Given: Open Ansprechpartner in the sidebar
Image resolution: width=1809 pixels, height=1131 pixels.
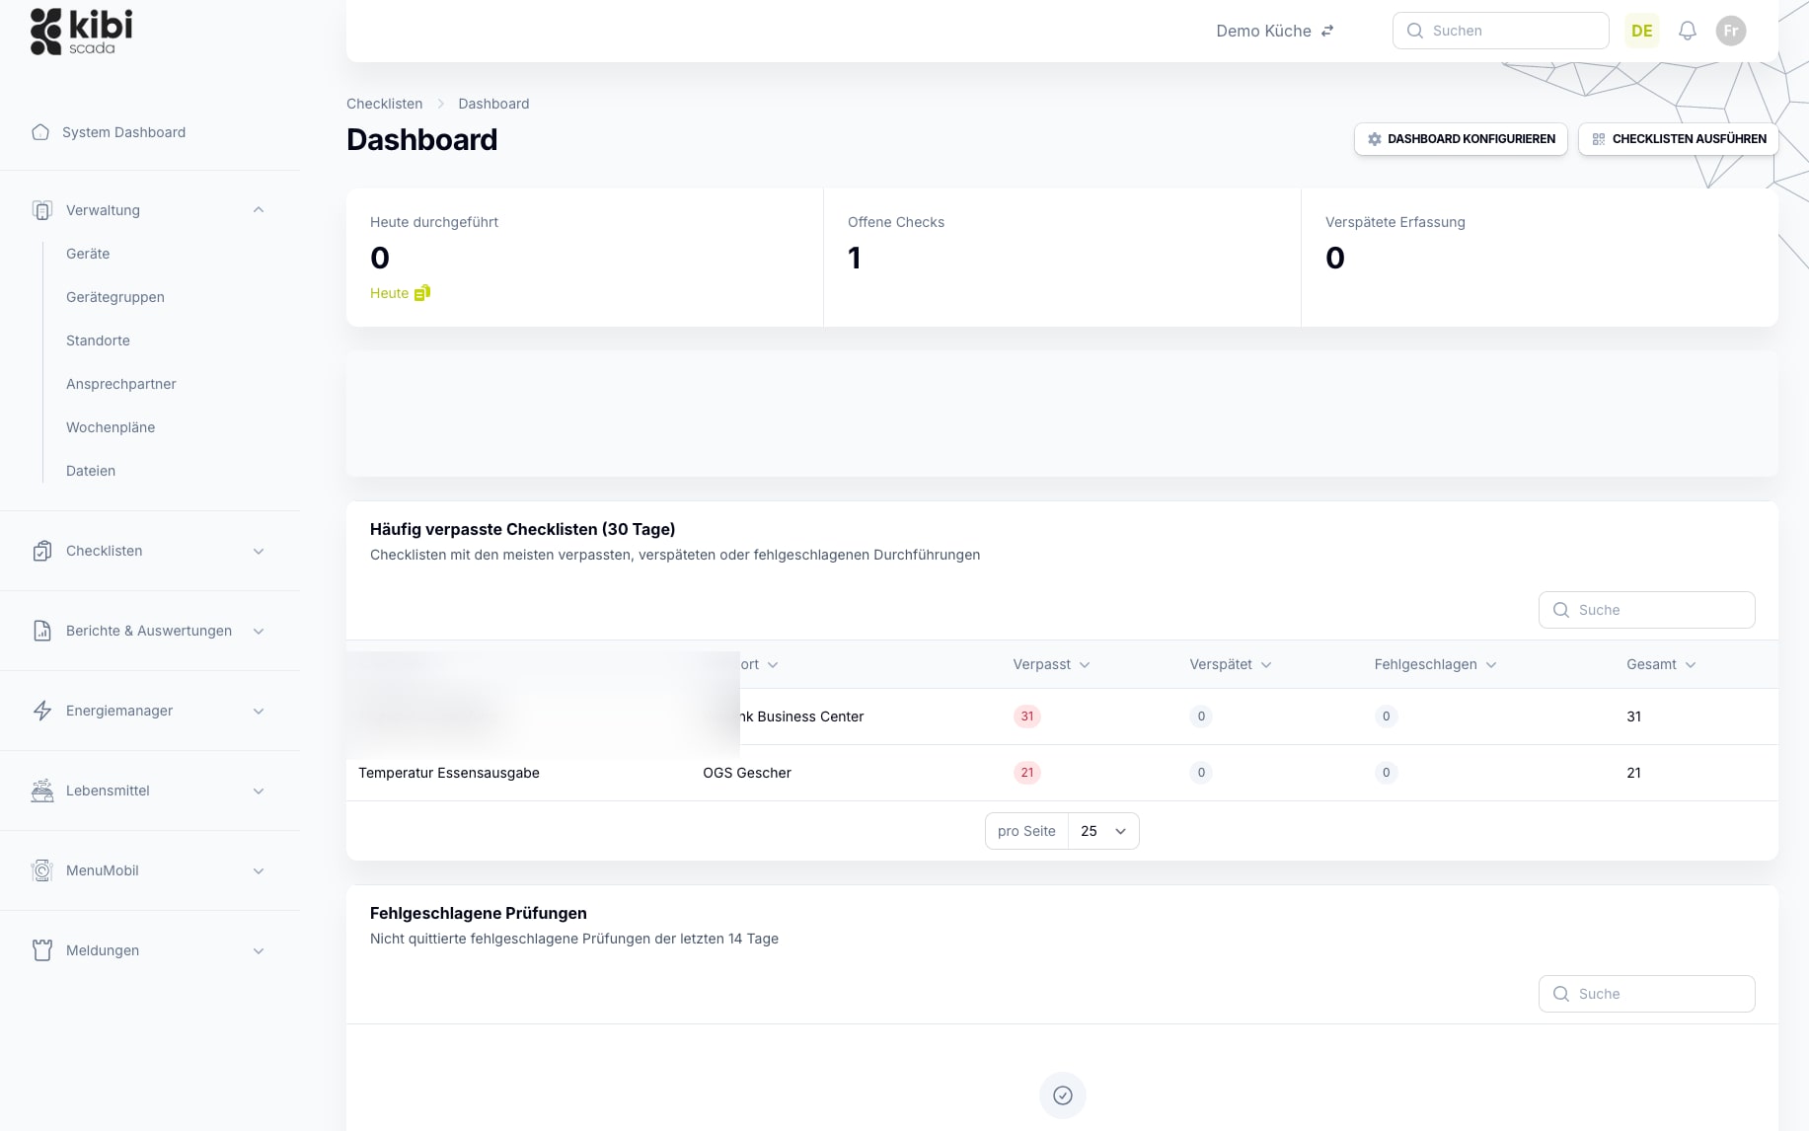Looking at the screenshot, I should point(121,384).
